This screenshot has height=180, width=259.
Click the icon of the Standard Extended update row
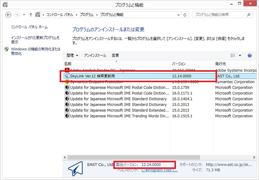pos(67,110)
